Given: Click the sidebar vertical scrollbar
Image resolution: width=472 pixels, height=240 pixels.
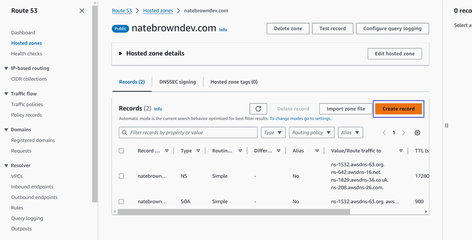Looking at the screenshot, I should click(x=95, y=104).
